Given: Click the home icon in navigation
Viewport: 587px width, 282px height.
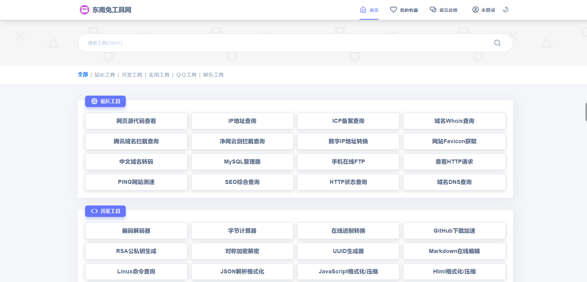Looking at the screenshot, I should [363, 10].
